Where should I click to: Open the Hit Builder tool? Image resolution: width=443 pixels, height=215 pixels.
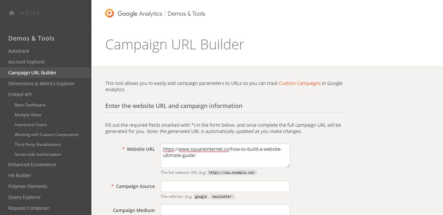[20, 175]
